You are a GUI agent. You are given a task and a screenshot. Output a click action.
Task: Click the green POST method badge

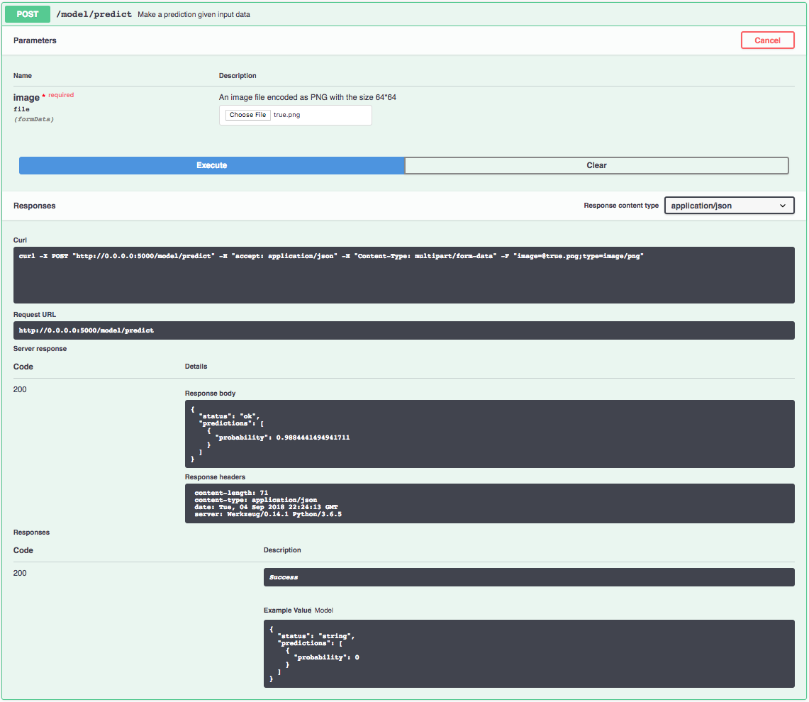[x=28, y=14]
